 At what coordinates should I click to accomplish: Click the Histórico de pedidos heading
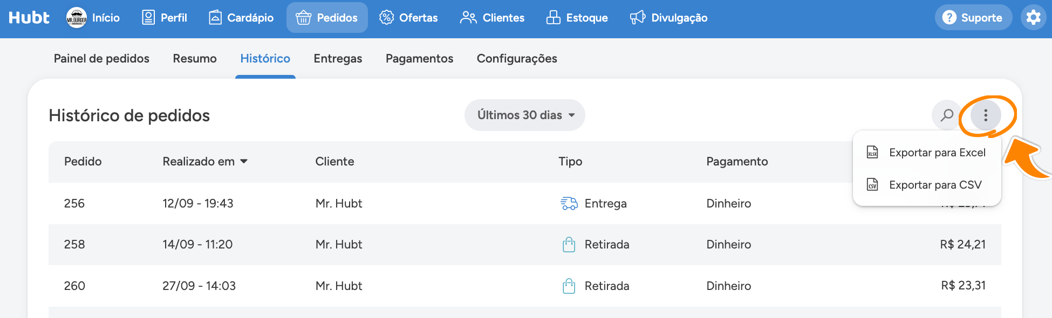[x=129, y=115]
